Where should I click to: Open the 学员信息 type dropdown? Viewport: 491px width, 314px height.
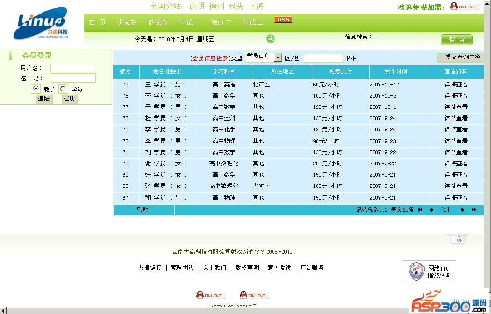278,57
